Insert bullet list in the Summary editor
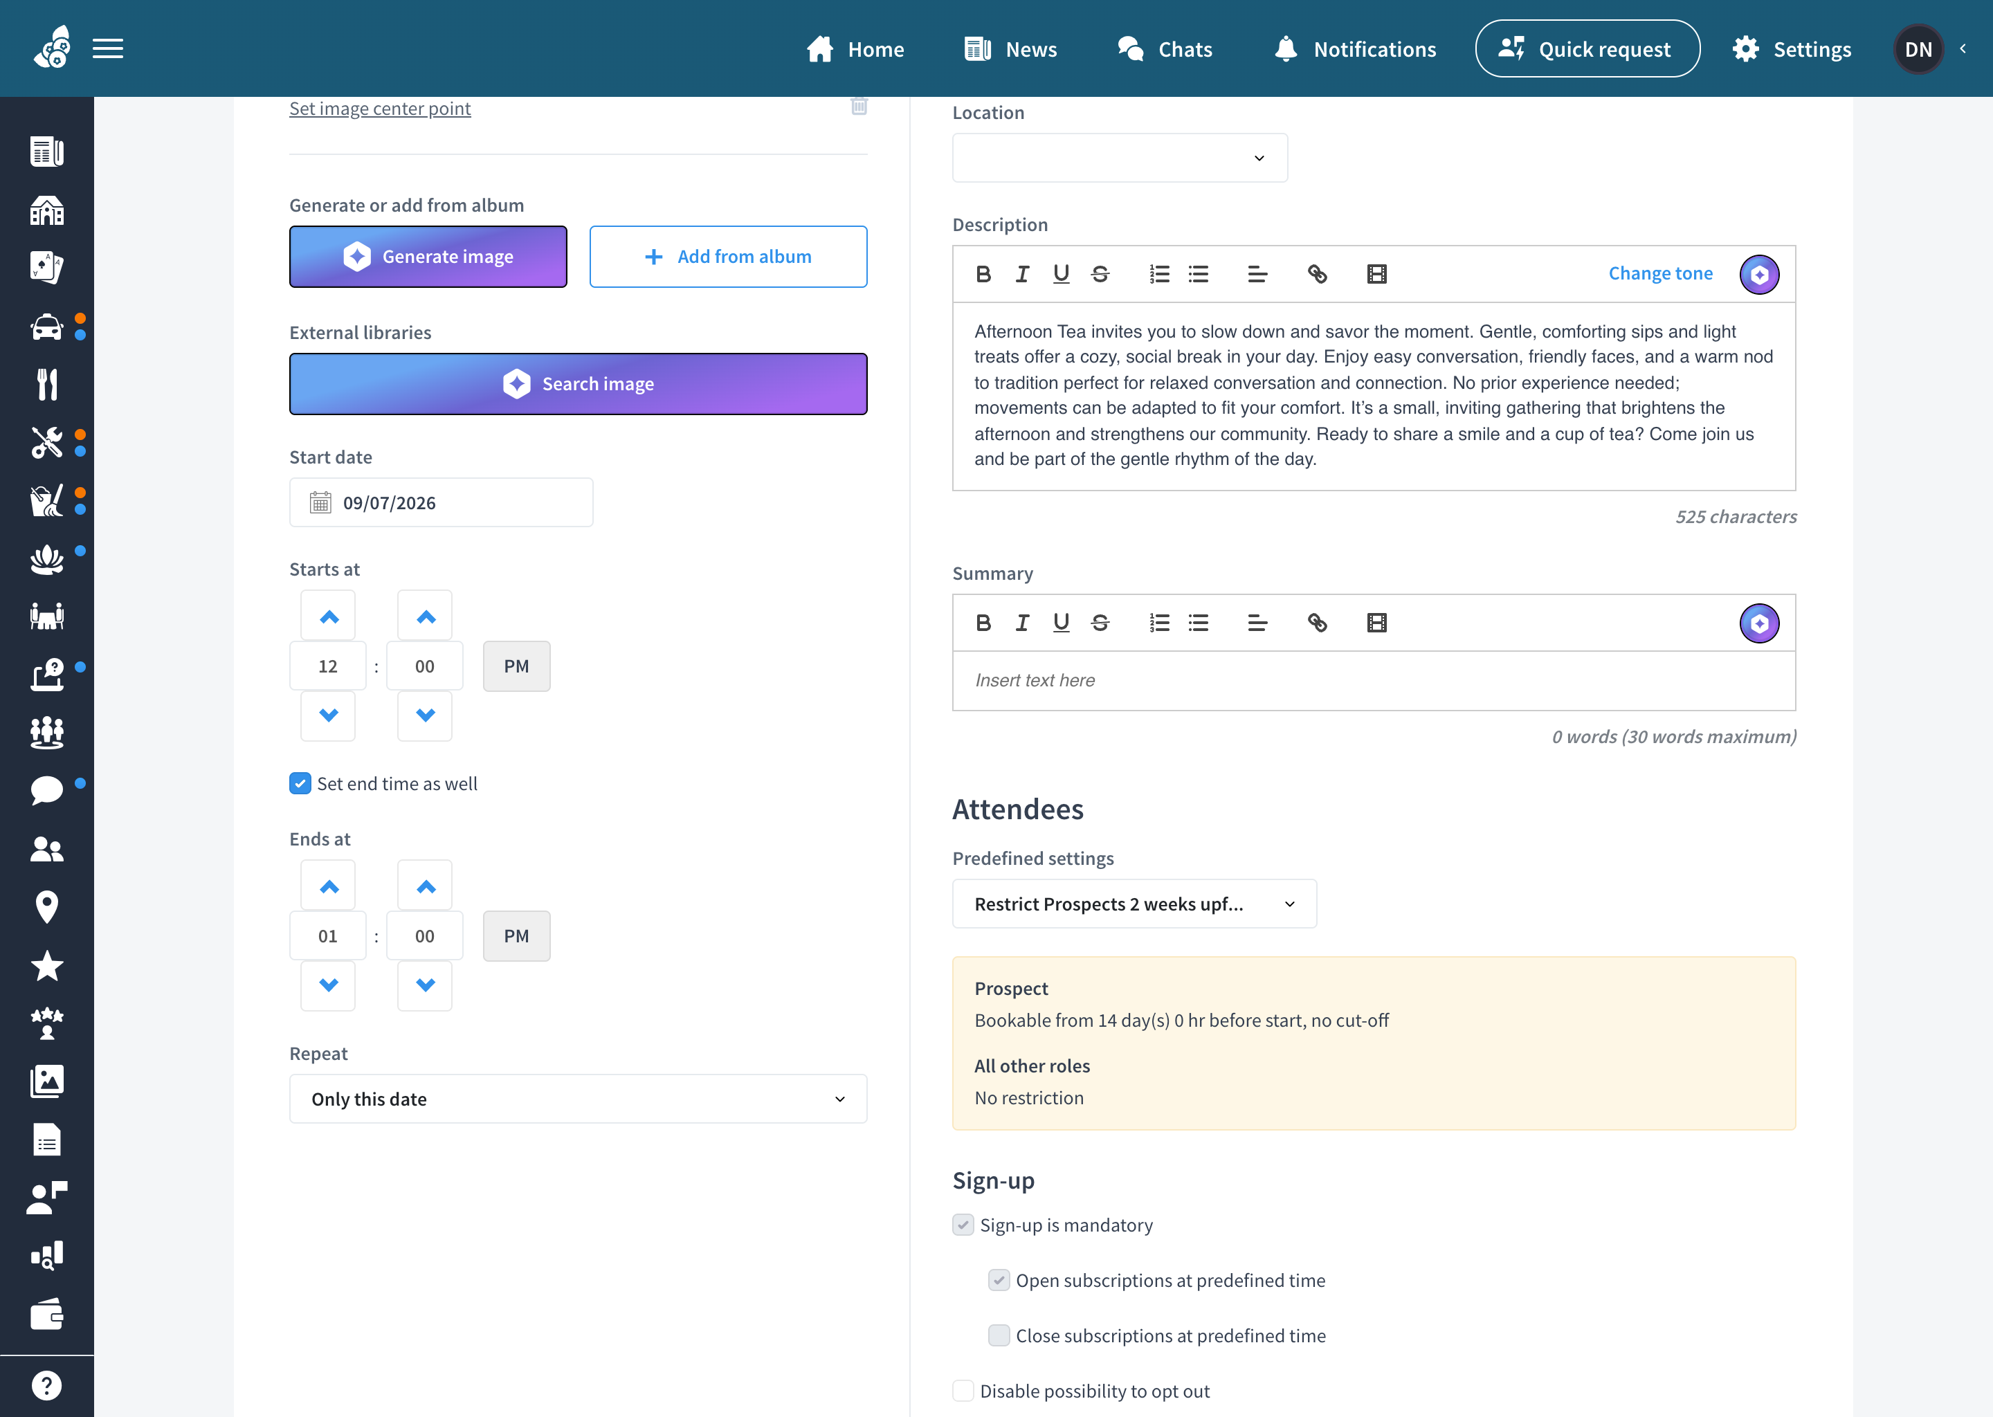Viewport: 1993px width, 1417px height. point(1199,623)
